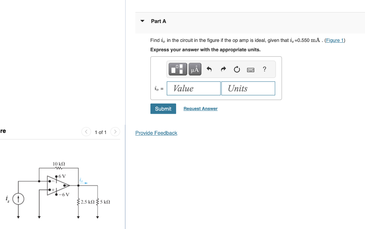Open the Figure 1 link

click(x=334, y=40)
